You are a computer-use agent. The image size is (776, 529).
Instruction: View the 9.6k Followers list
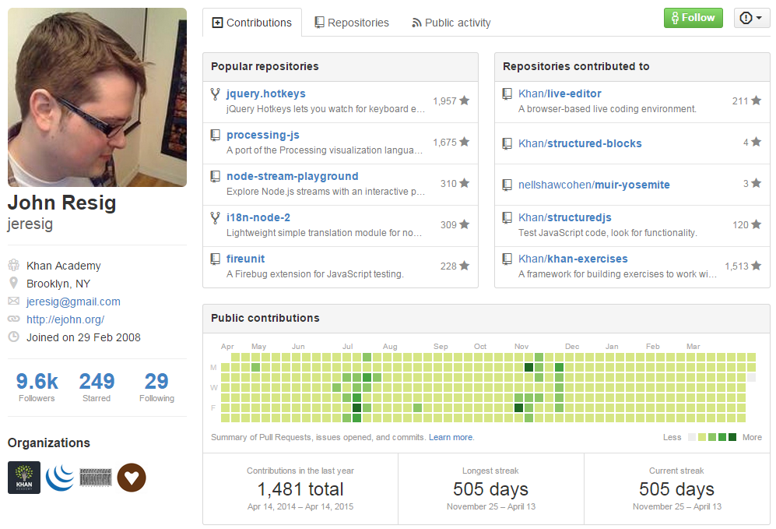pyautogui.click(x=37, y=387)
